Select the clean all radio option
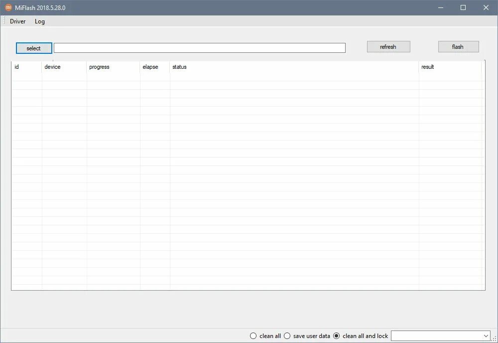This screenshot has width=498, height=343. [265, 336]
